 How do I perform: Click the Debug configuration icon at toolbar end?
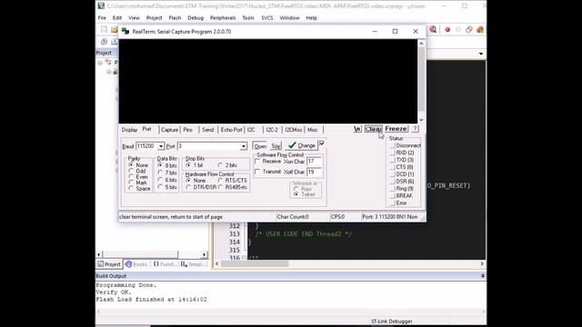[x=480, y=30]
